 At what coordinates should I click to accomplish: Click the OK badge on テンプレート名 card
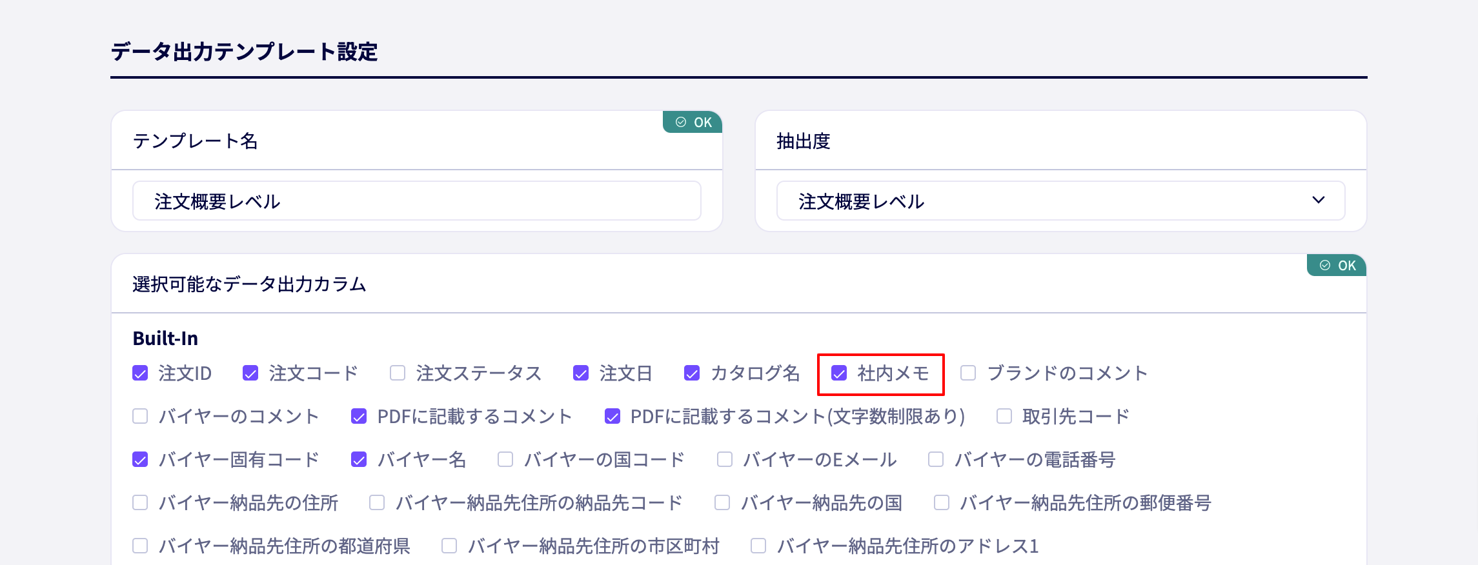click(x=693, y=122)
